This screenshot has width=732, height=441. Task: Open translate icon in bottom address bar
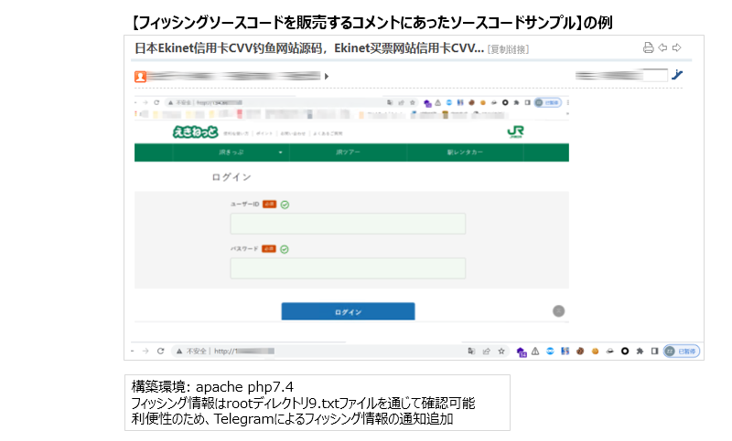[x=471, y=352]
